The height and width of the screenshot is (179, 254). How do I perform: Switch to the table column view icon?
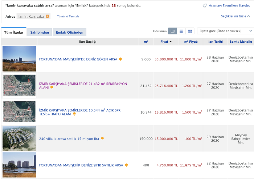pyautogui.click(x=172, y=31)
